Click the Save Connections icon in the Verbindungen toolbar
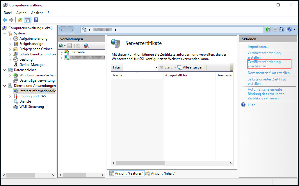299x186 pixels. [x=70, y=46]
